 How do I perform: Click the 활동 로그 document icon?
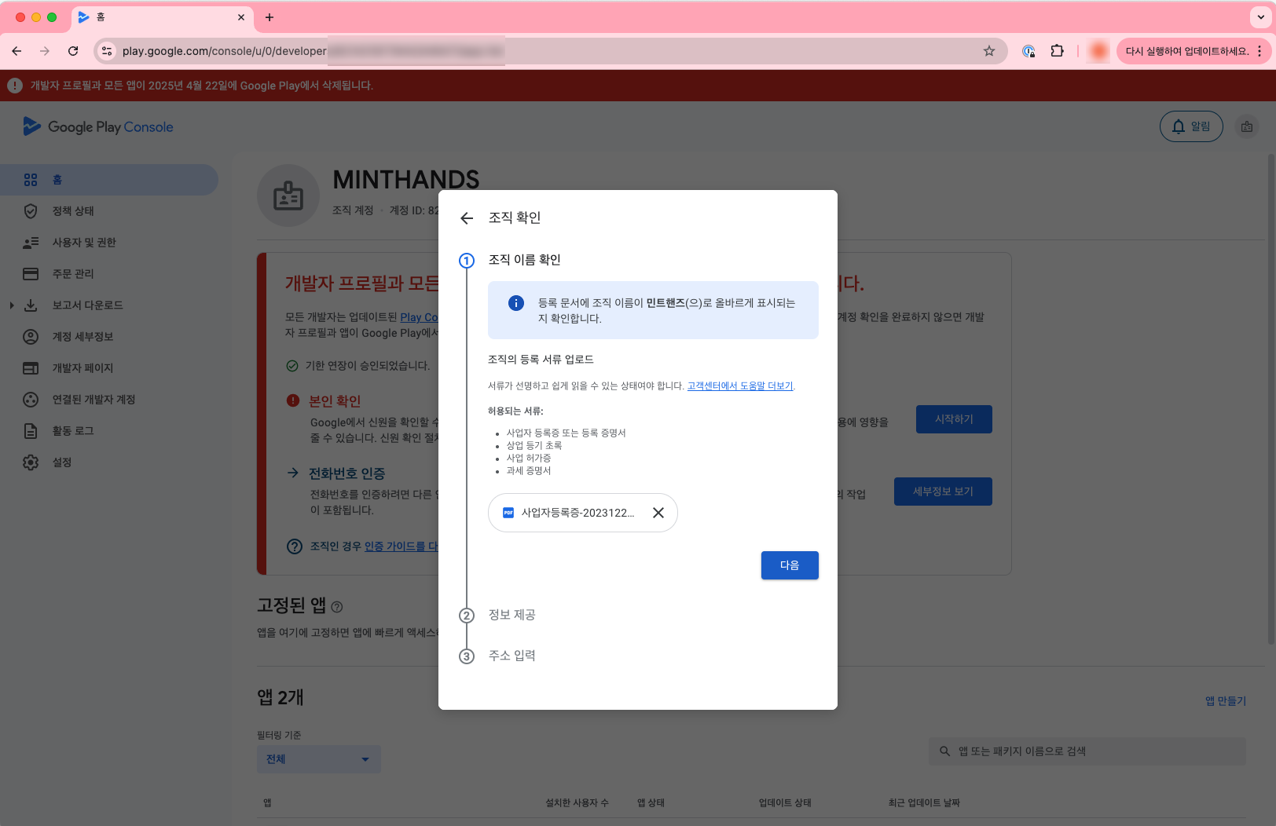point(31,431)
